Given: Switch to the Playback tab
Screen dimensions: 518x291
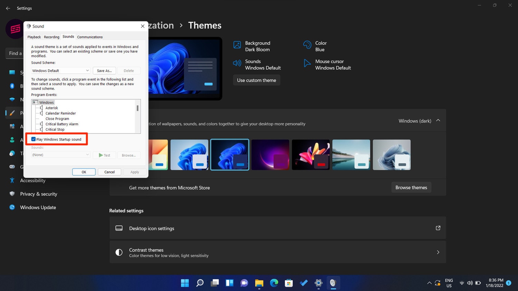Looking at the screenshot, I should pos(34,37).
